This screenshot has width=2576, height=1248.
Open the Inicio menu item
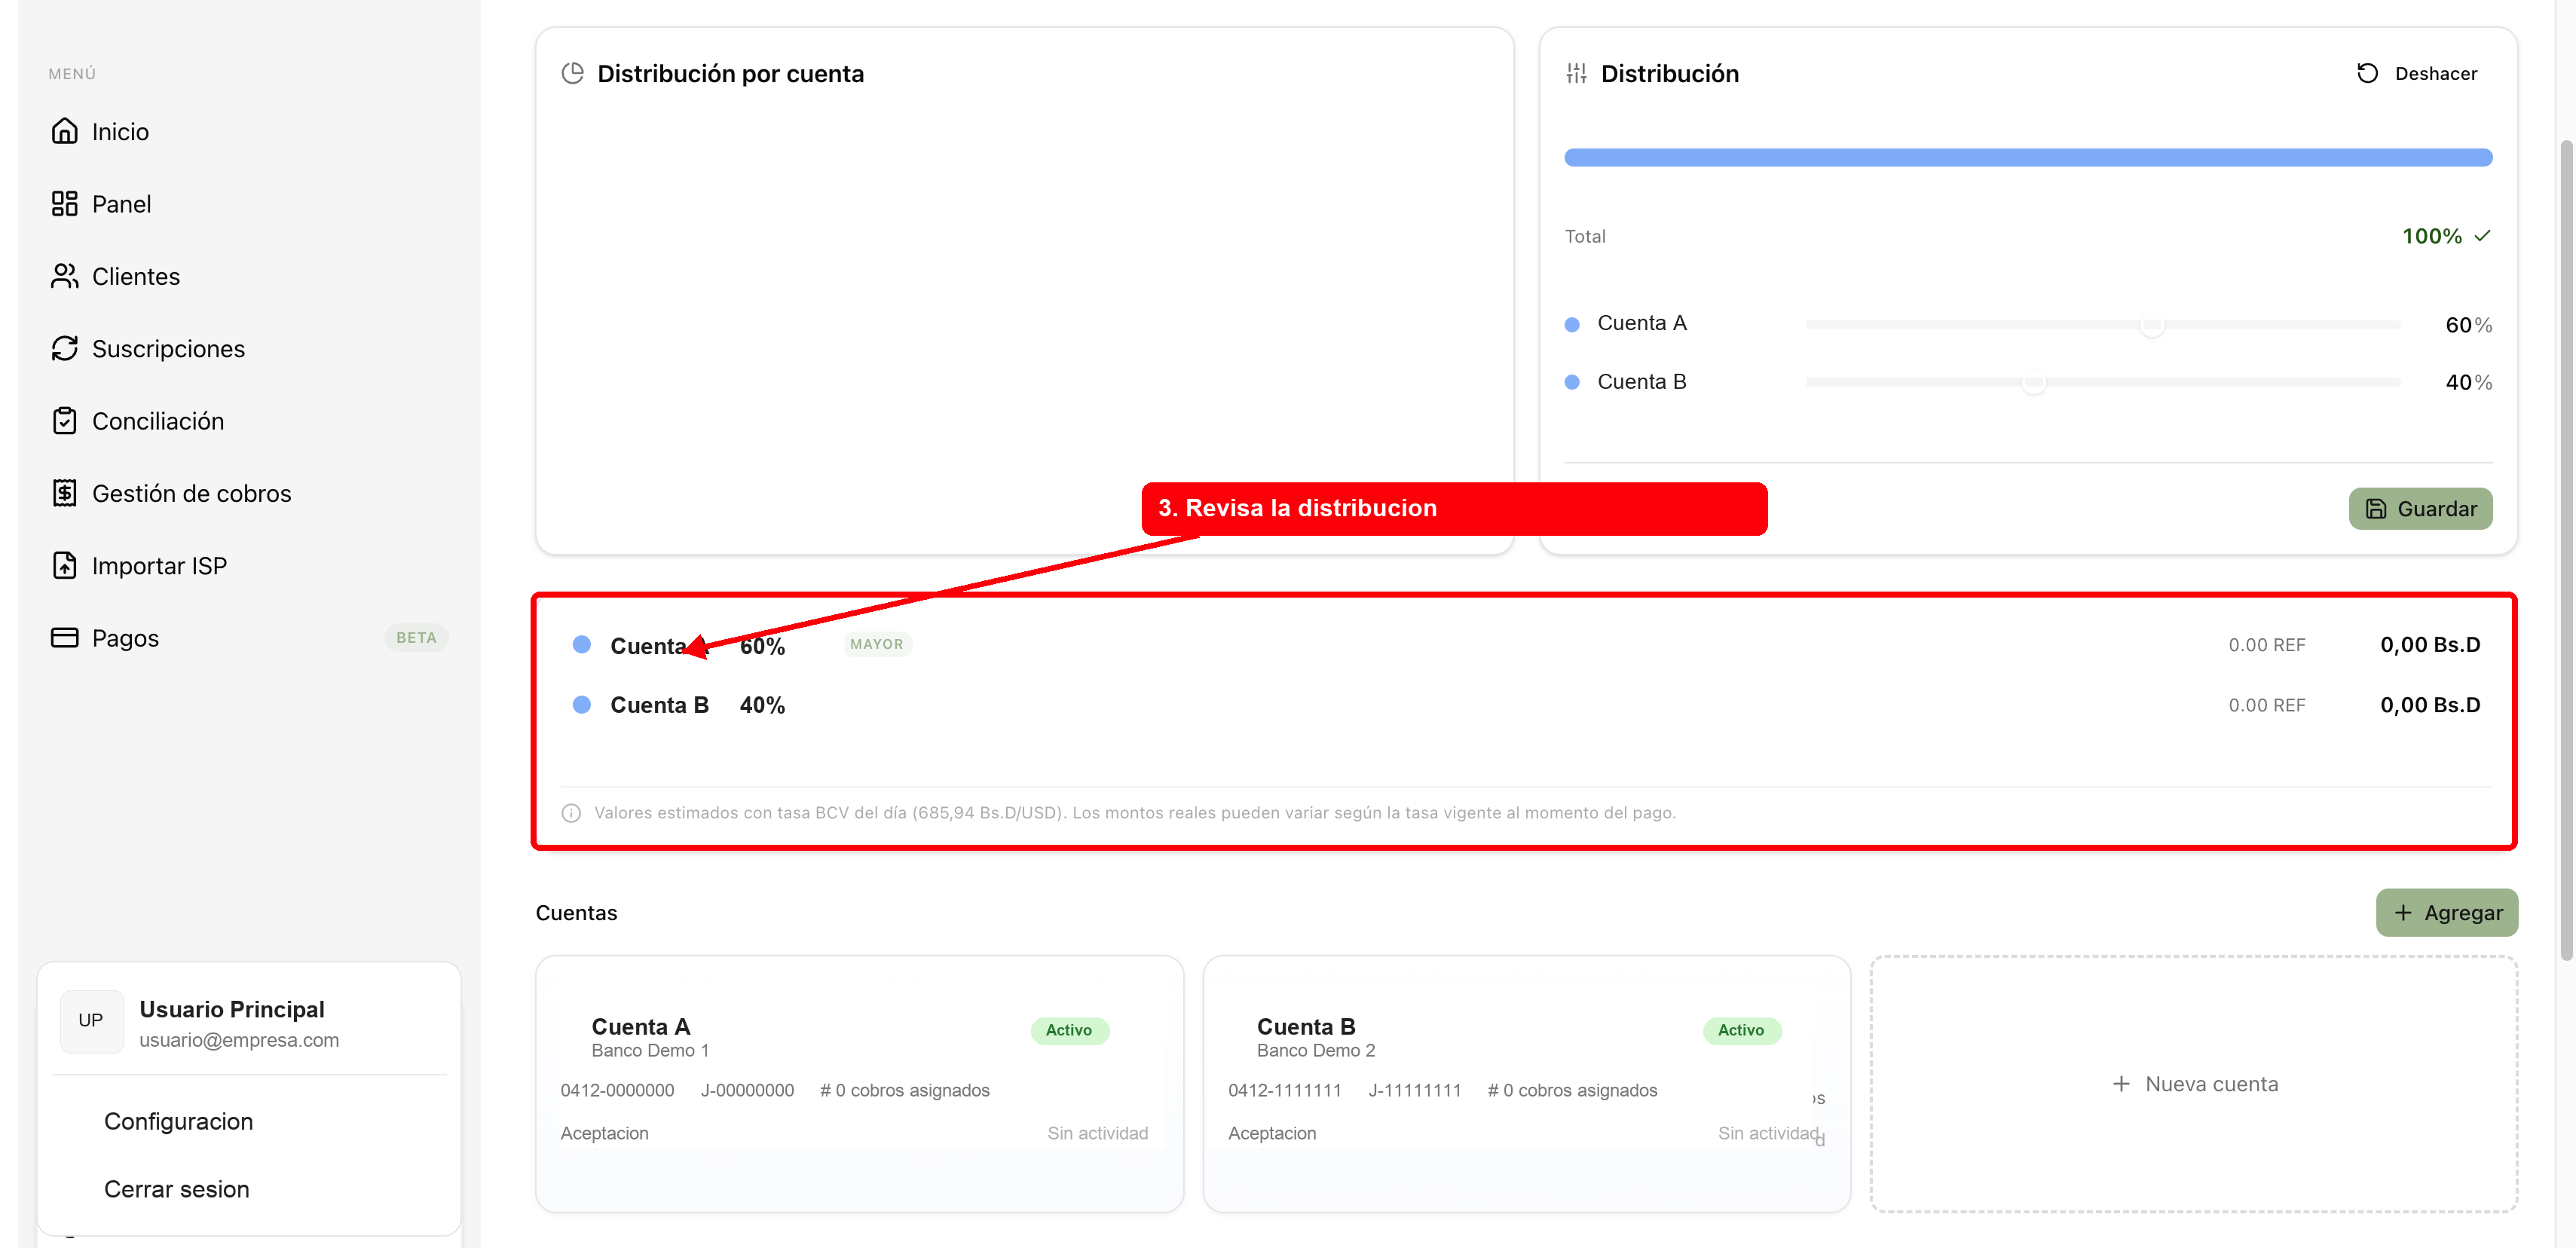click(x=249, y=131)
